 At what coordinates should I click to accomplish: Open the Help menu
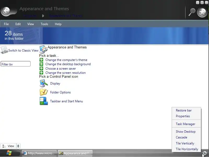point(58,24)
